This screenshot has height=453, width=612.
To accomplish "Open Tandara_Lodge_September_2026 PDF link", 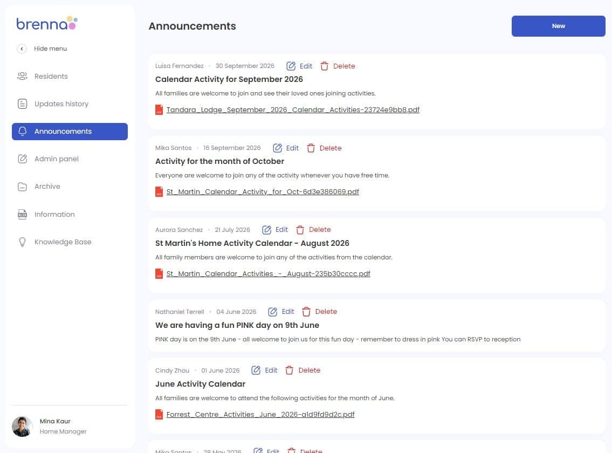I will tap(293, 109).
